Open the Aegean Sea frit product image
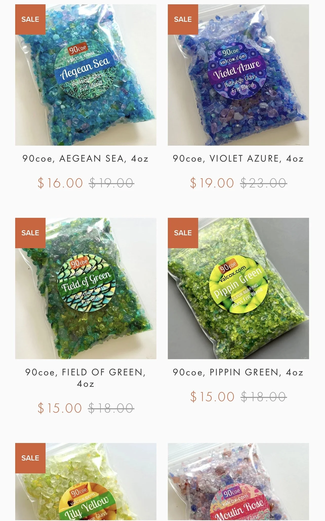The height and width of the screenshot is (521, 325). 86,75
